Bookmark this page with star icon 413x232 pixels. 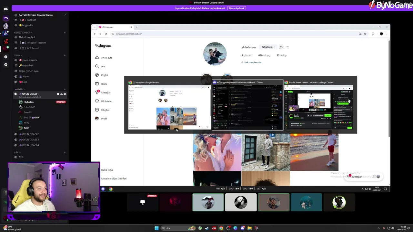point(365,34)
